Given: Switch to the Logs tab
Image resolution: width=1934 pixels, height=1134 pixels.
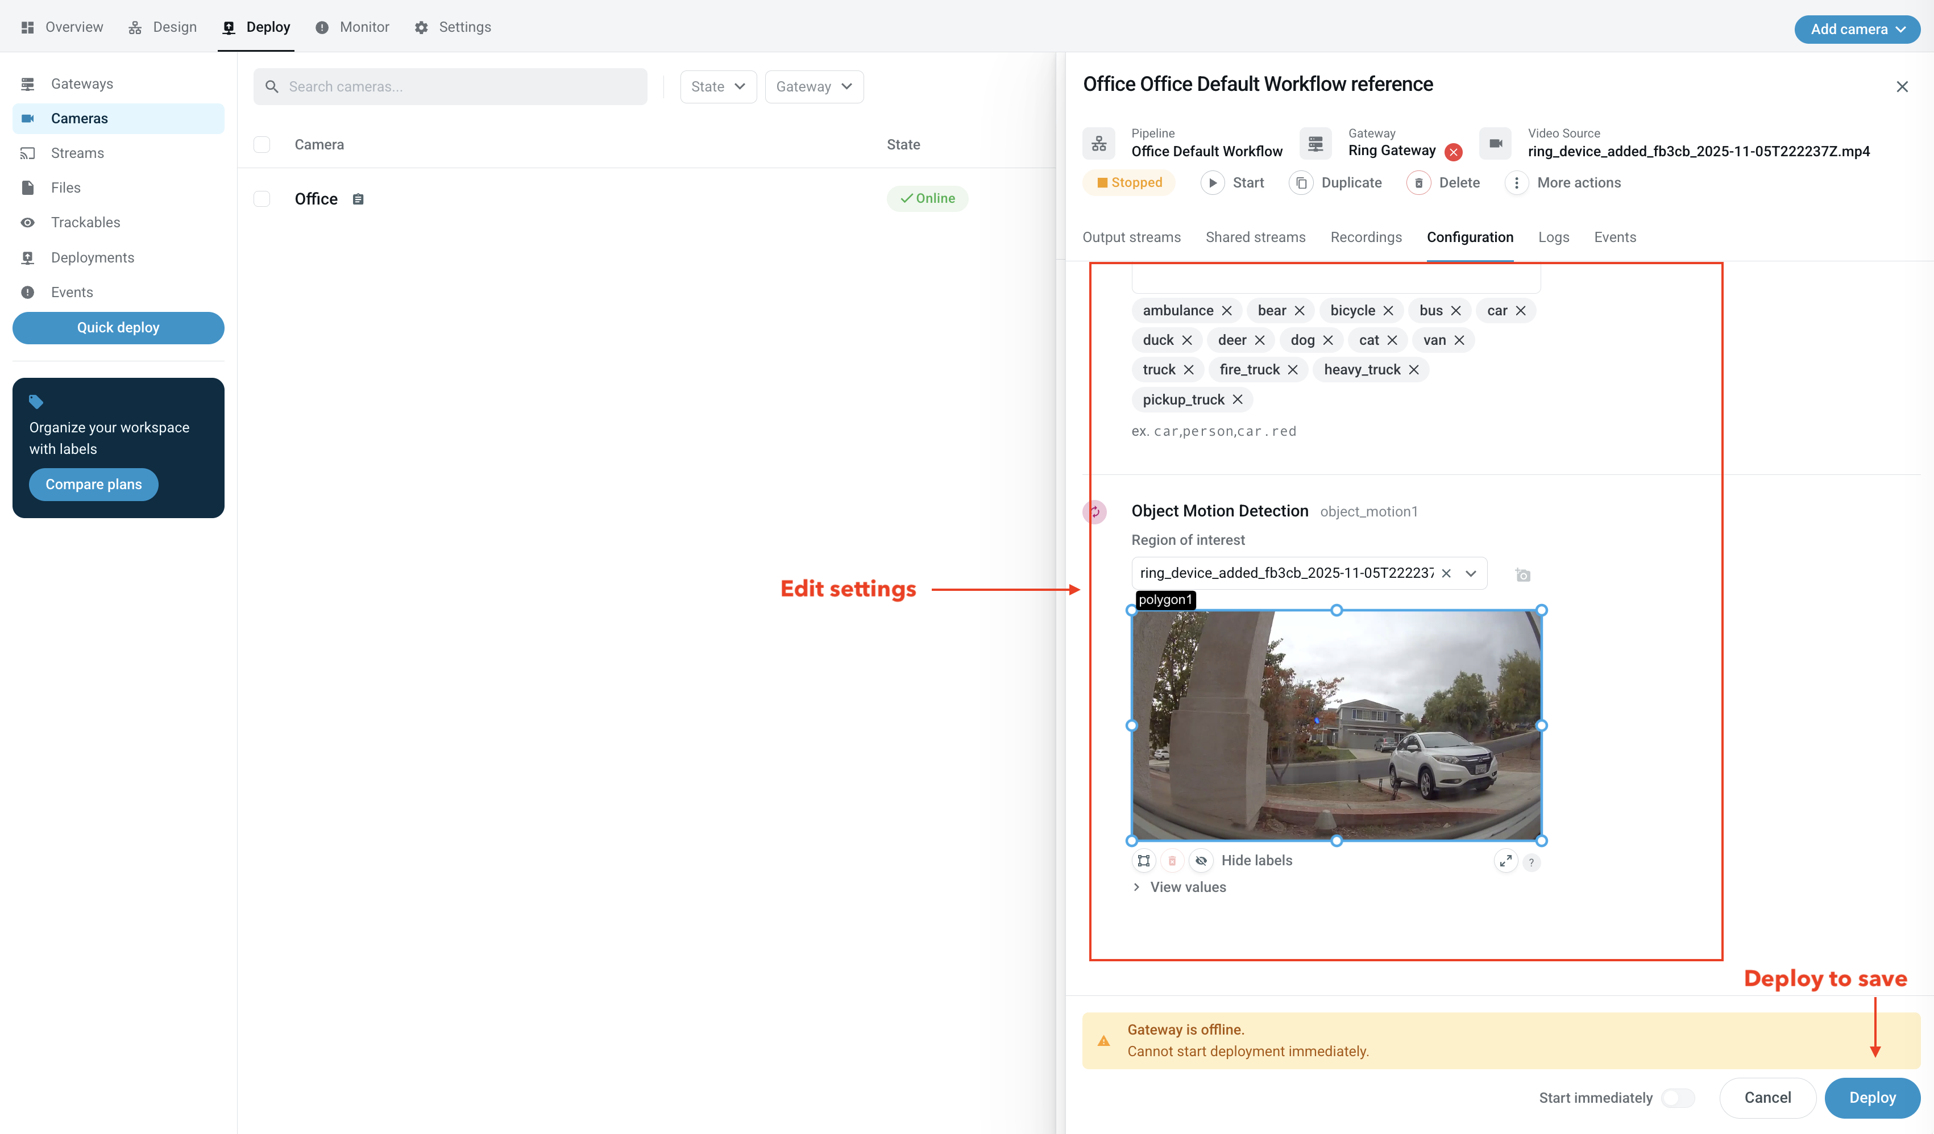Looking at the screenshot, I should pyautogui.click(x=1553, y=237).
